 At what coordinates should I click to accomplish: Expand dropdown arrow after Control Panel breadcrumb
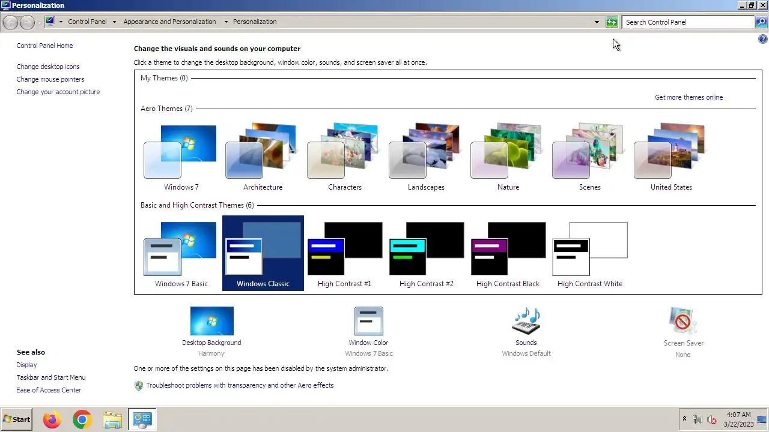113,22
